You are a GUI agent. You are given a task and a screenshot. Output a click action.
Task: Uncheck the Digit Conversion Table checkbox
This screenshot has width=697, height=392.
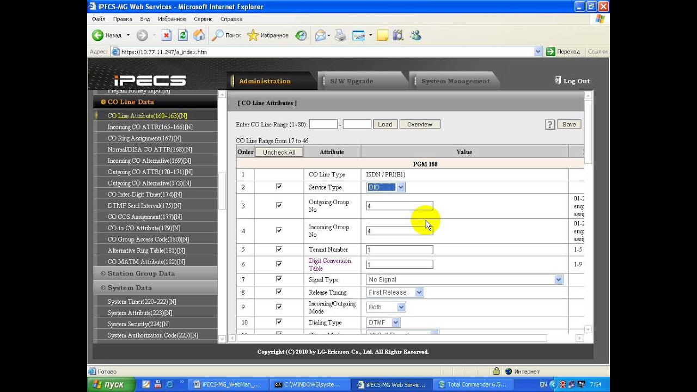(x=279, y=264)
